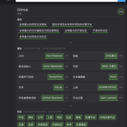Click the 文本编辑器 attribute label
The image size is (127, 127).
79,77
